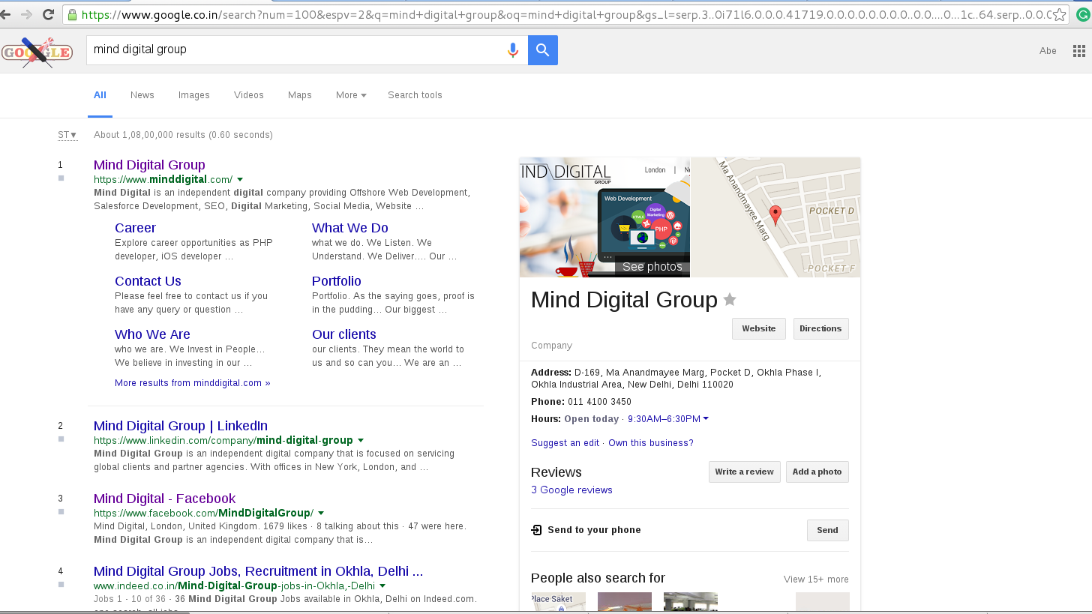Click the browser back arrow
The width and height of the screenshot is (1092, 614).
pos(5,14)
